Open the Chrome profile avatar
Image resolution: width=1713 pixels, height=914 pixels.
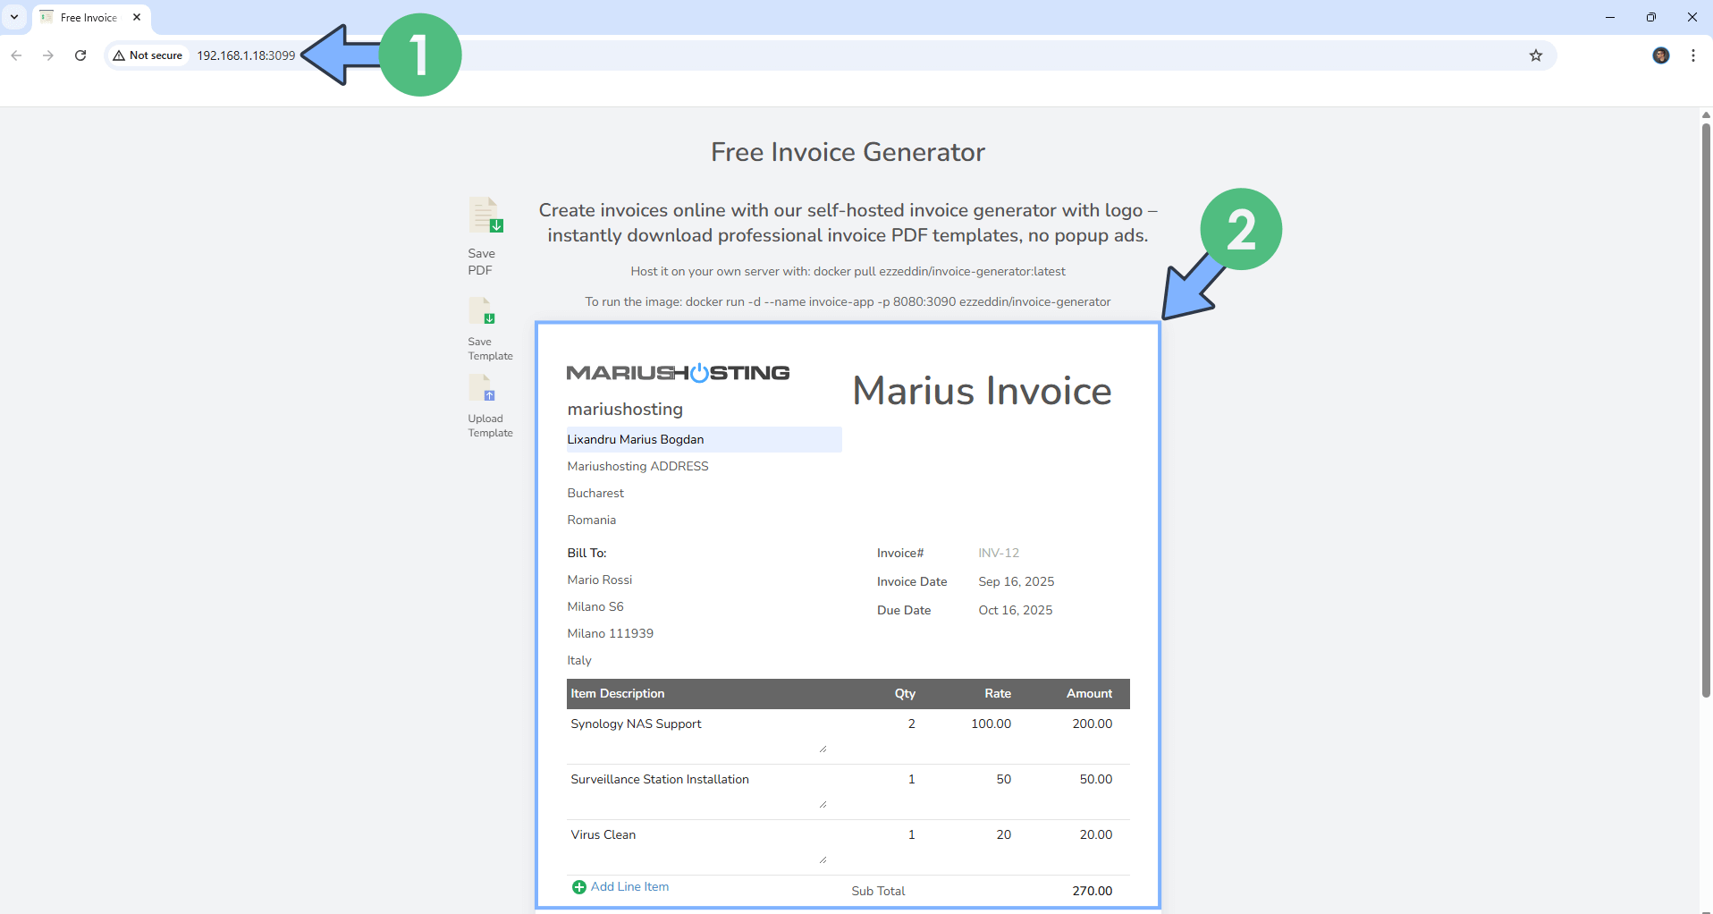tap(1661, 55)
